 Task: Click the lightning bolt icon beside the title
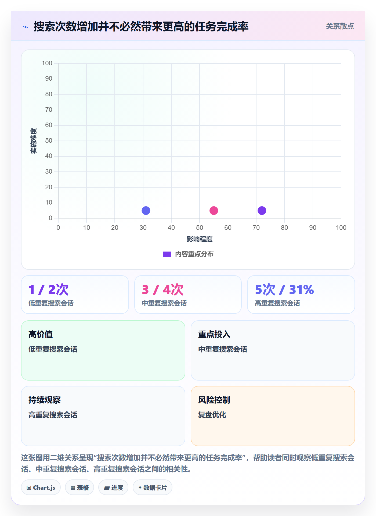(x=26, y=27)
